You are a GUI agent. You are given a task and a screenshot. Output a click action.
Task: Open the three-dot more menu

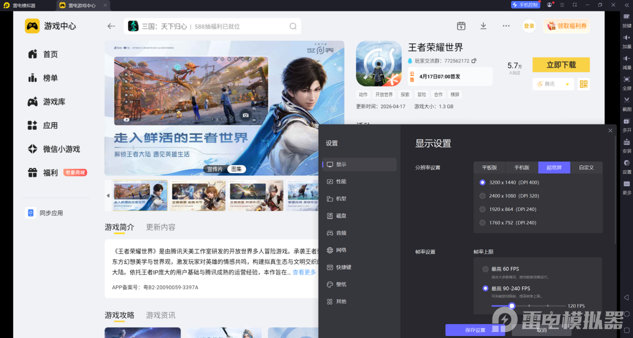point(506,26)
